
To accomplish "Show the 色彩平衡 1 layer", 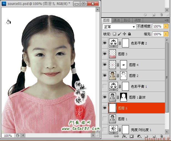I will 105,86.
